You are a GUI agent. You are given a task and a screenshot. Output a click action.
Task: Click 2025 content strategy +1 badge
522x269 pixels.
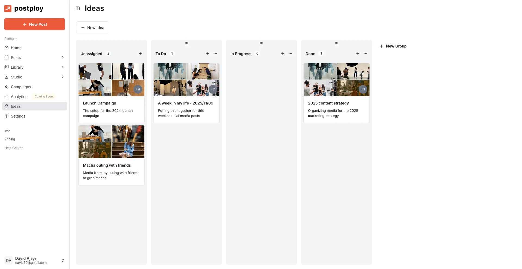coord(363,89)
